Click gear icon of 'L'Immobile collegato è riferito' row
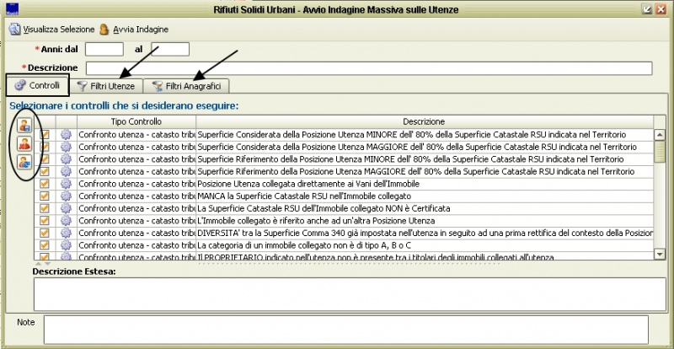Image resolution: width=674 pixels, height=349 pixels. pos(66,220)
